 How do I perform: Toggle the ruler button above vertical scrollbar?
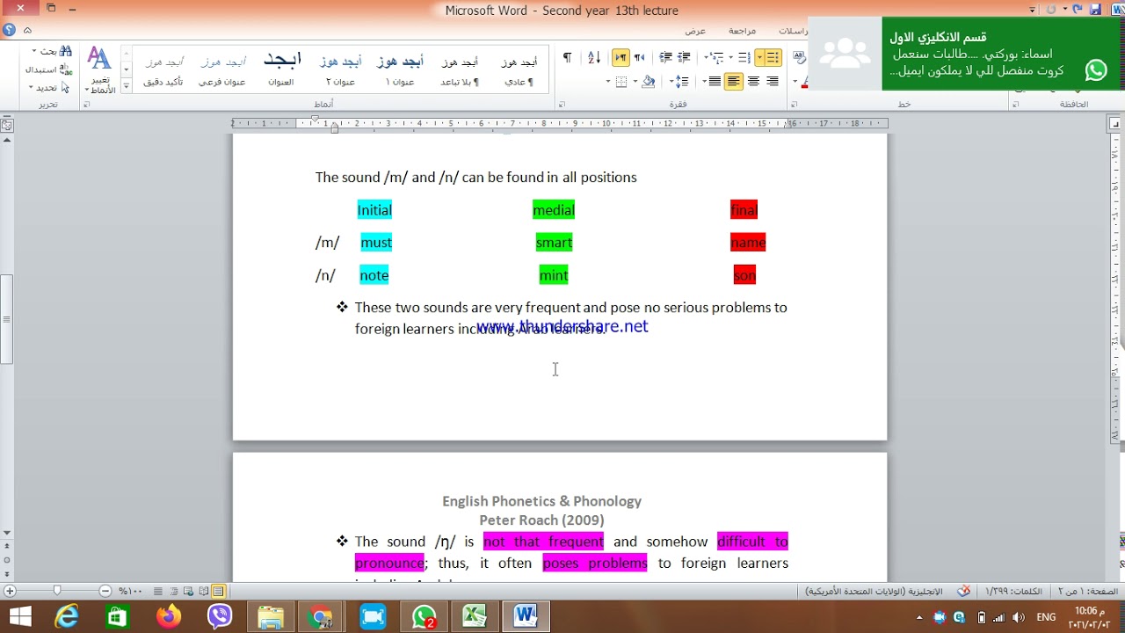(6, 125)
